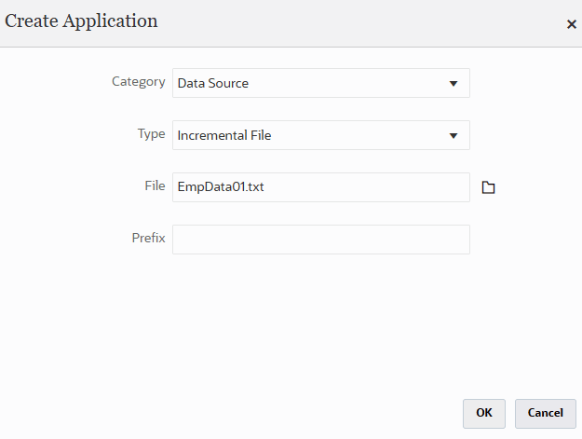Click the 'Data Source' value in Category

(x=213, y=83)
